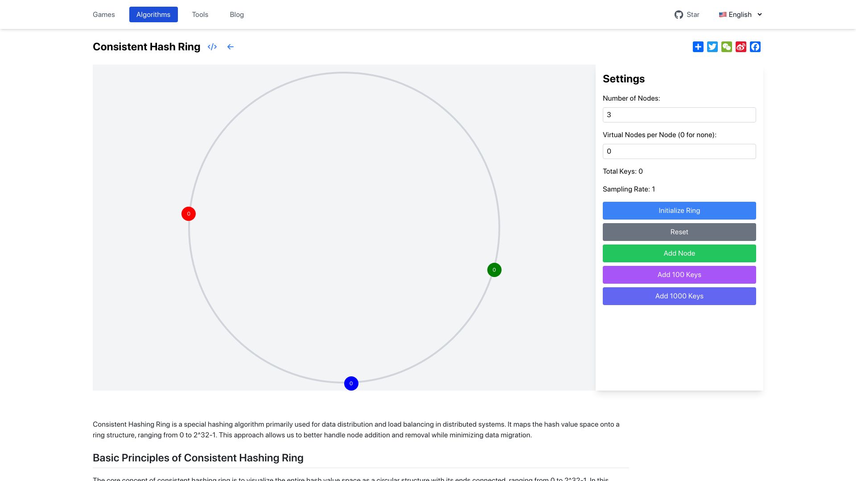
Task: Go back using the left arrow icon
Action: point(230,47)
